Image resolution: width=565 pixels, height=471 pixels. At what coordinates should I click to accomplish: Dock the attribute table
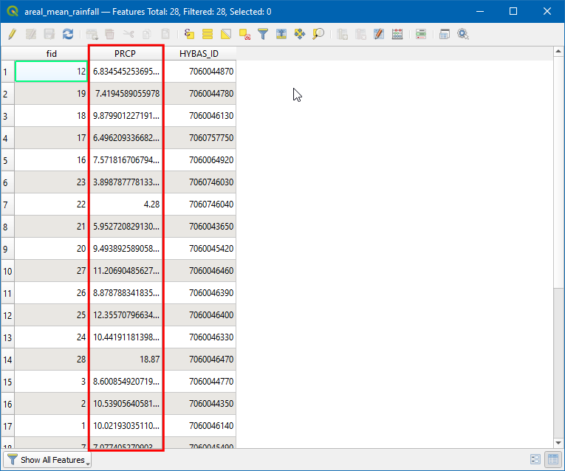click(445, 34)
